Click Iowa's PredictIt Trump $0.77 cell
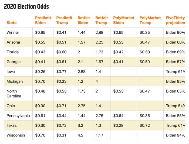Screen dimensions: 189x144 [62, 72]
